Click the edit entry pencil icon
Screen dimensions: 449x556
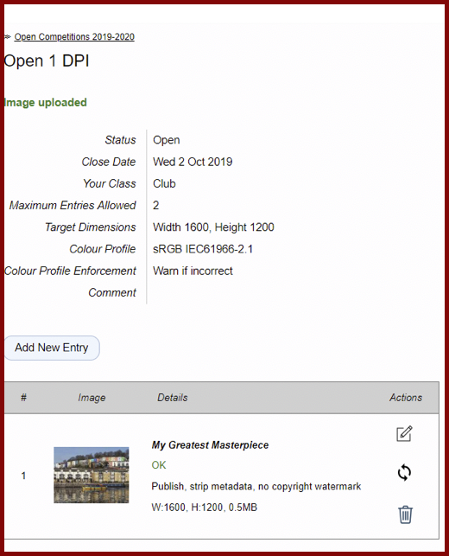(x=404, y=433)
